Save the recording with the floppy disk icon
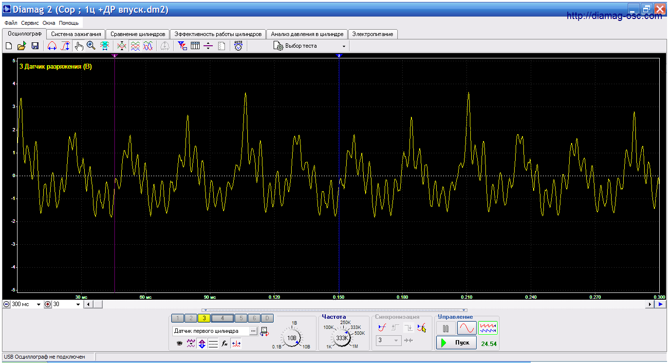Viewport: 669px width, 363px height. (x=35, y=46)
